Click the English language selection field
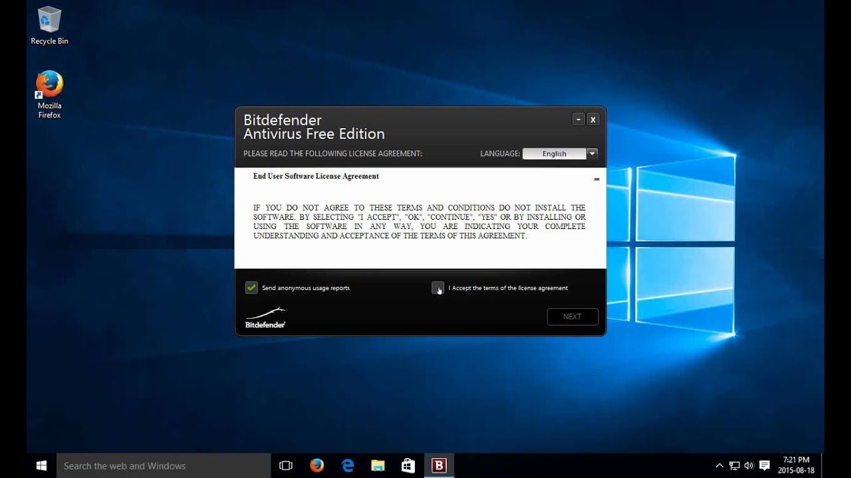Screen dimensions: 851x478 tap(554, 153)
